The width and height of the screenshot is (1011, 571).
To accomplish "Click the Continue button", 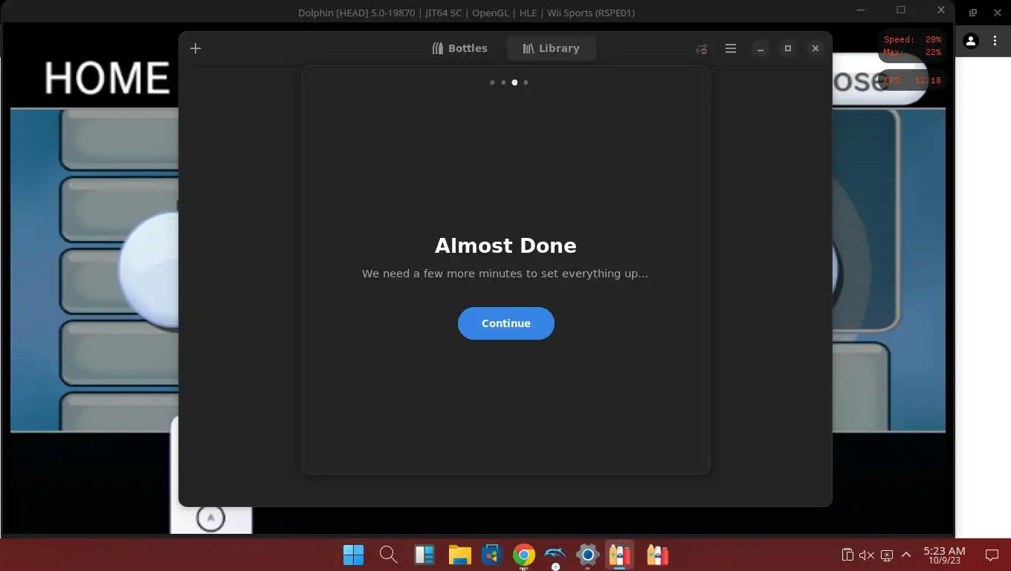I will 505,323.
